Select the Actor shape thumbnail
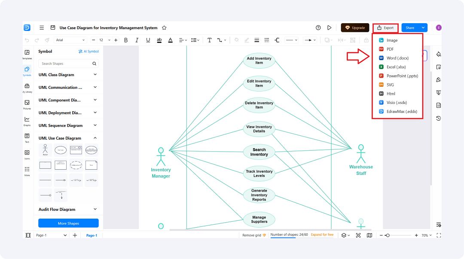The width and height of the screenshot is (464, 259). click(x=45, y=150)
